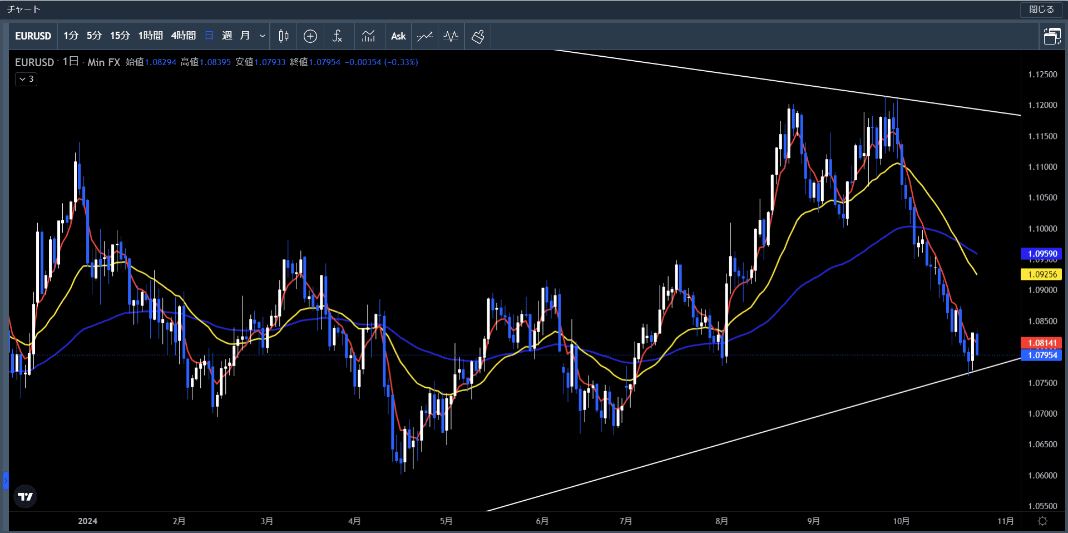Viewport: 1068px width, 533px height.
Task: Select the 週 weekly timeframe
Action: (x=227, y=36)
